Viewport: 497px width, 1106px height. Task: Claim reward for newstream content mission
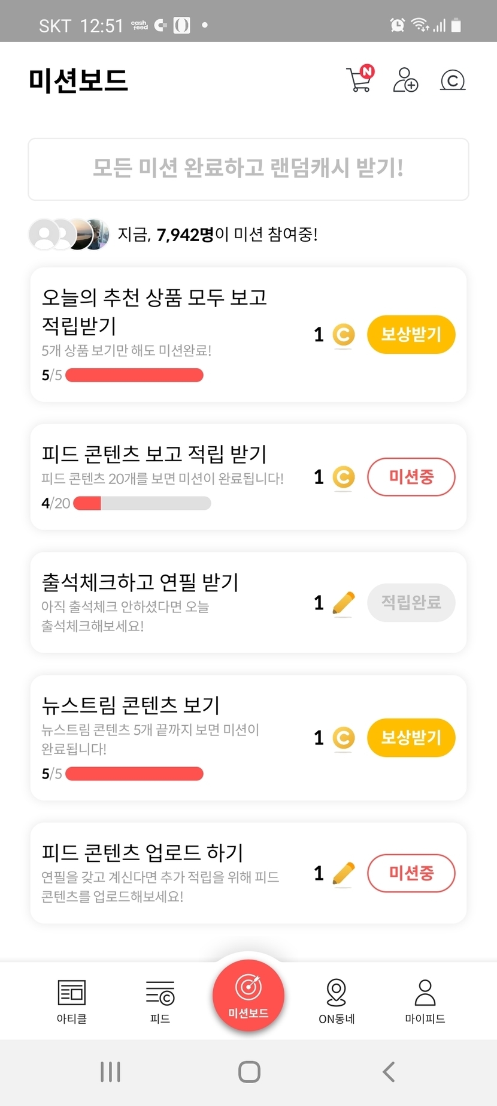tap(411, 737)
